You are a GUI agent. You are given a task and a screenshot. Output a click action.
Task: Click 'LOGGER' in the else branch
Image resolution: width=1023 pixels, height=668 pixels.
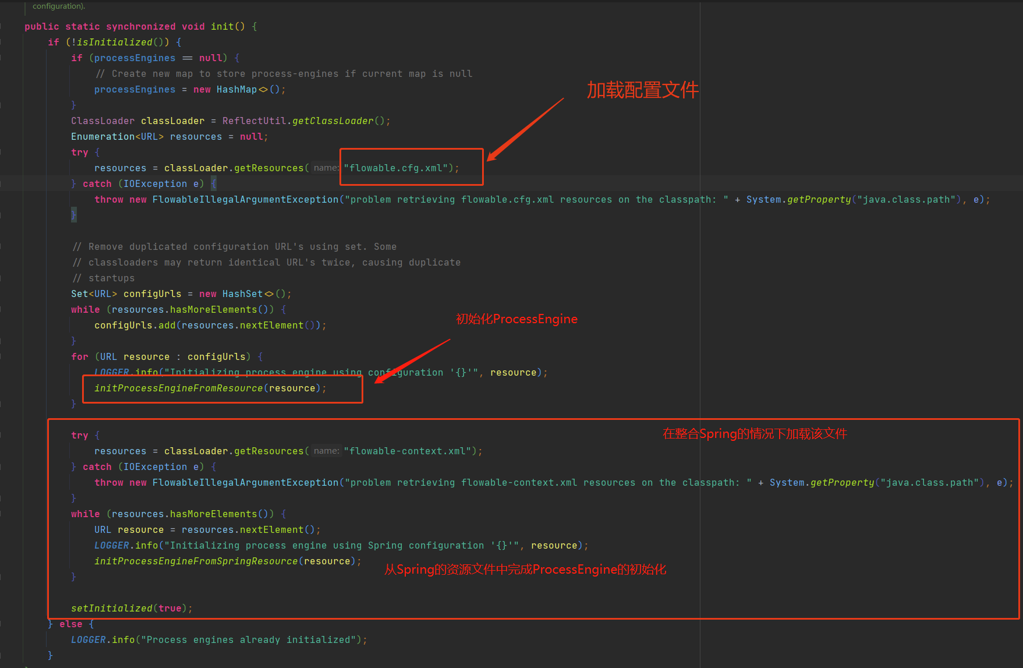[88, 640]
